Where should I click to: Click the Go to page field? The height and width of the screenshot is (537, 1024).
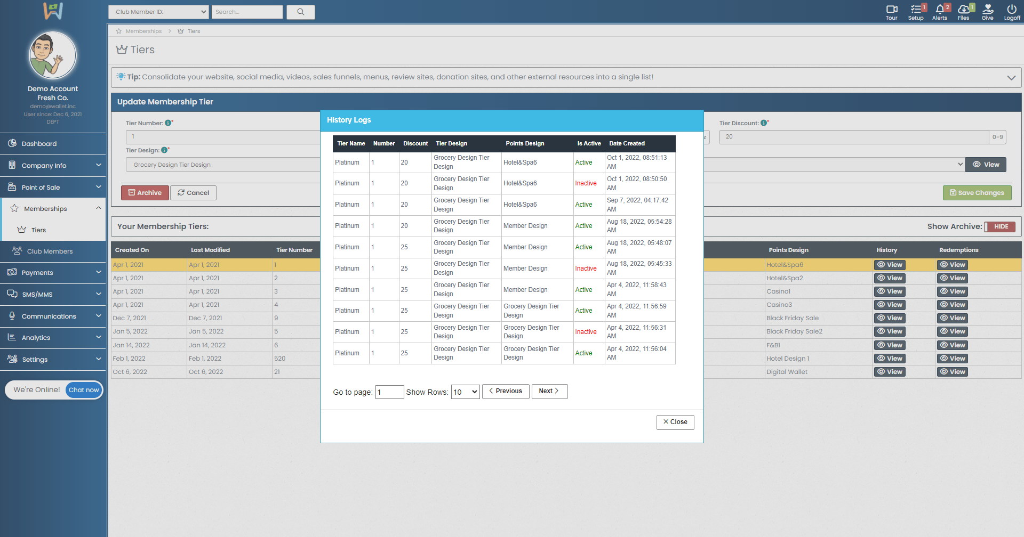coord(389,392)
